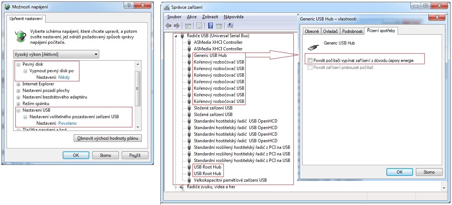Open the blue help toolbar icon
This screenshot has height=205, width=452.
pos(211,26)
